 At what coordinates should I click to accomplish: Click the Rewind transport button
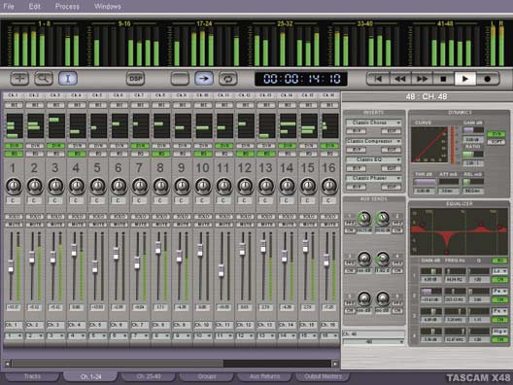[x=399, y=79]
